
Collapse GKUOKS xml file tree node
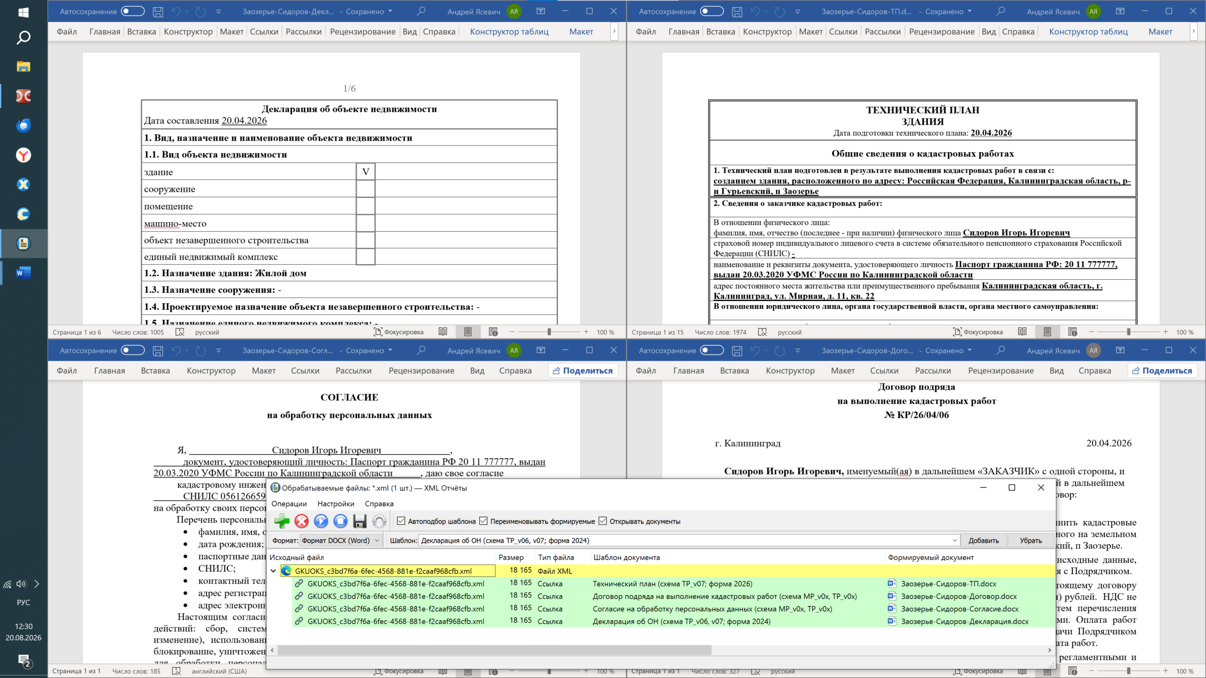[273, 571]
